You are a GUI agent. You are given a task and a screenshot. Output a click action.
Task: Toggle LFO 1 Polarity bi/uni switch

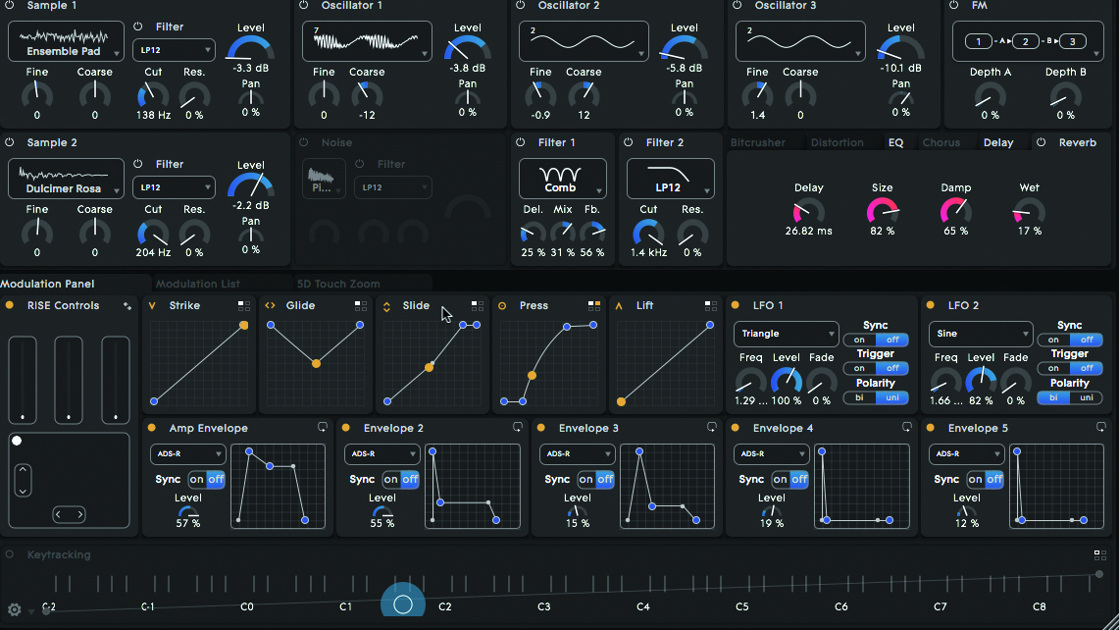[876, 397]
